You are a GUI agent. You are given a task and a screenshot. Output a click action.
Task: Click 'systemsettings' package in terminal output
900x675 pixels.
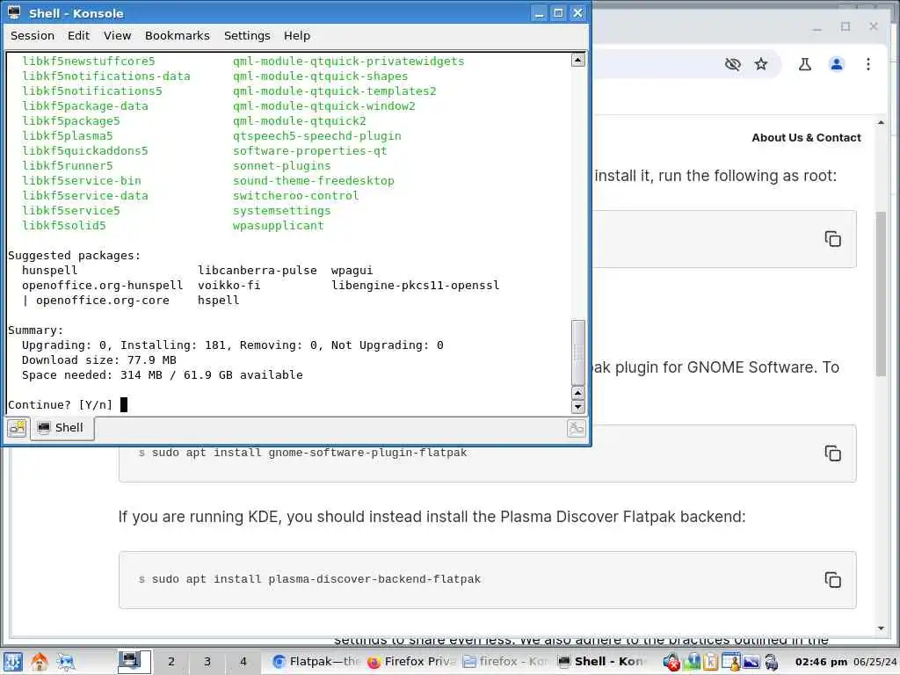(281, 211)
